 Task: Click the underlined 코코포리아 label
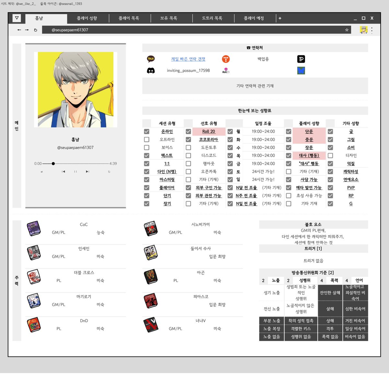point(208,139)
